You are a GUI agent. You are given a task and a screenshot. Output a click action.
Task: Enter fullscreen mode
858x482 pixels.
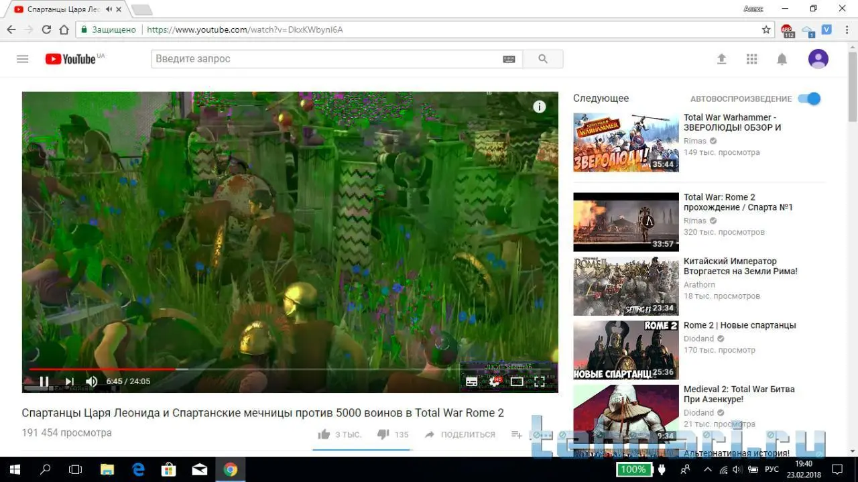(x=540, y=381)
